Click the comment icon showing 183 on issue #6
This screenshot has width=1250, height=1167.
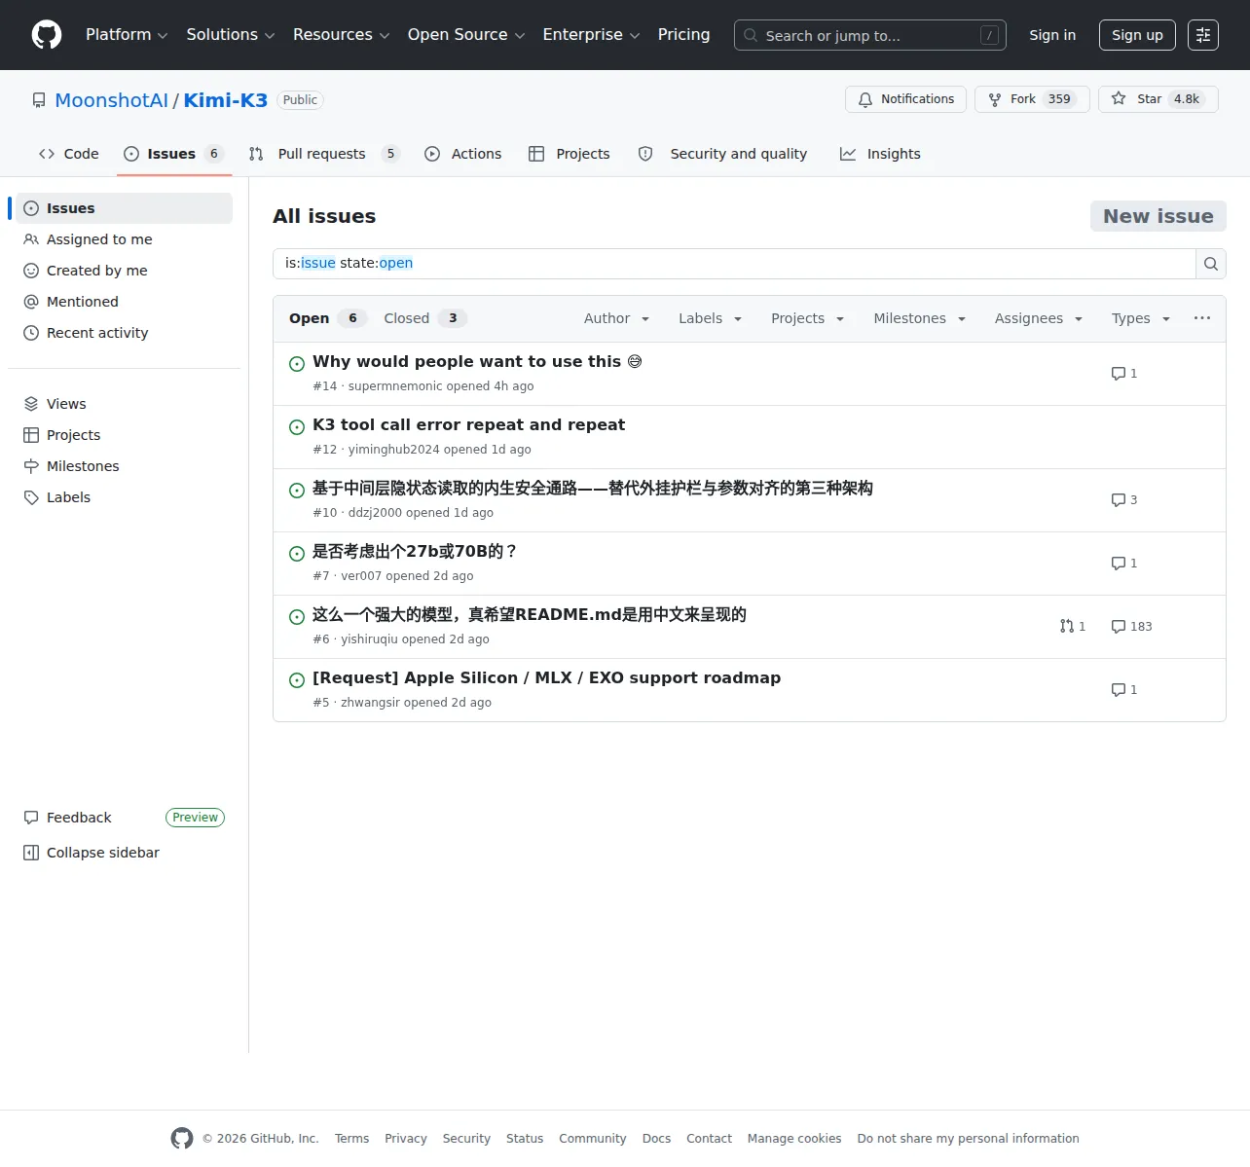pyautogui.click(x=1119, y=627)
